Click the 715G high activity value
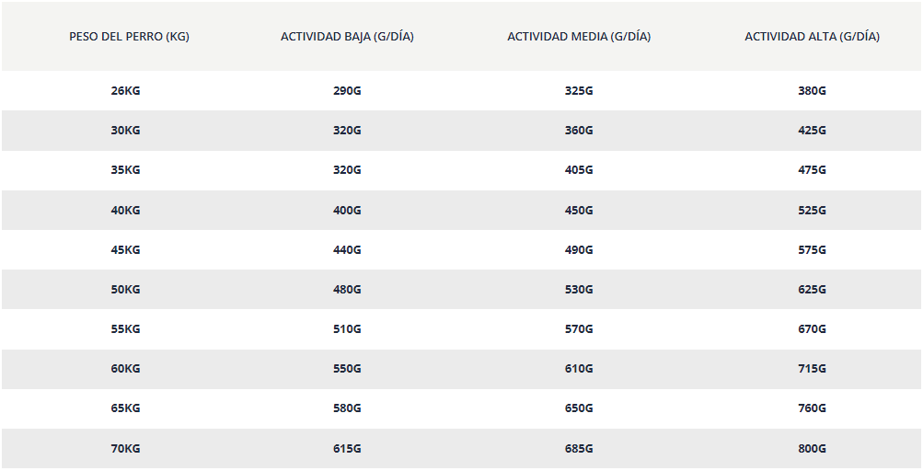 (813, 369)
